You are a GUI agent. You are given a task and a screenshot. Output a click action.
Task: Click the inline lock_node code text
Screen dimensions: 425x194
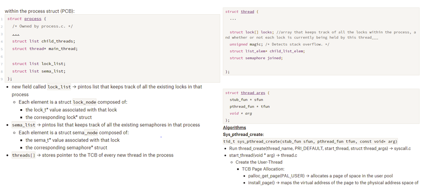click(85, 102)
